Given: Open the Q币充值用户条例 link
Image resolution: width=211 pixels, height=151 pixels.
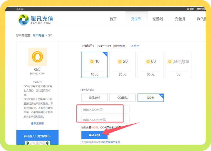Looking at the screenshot, I should tap(111, 142).
